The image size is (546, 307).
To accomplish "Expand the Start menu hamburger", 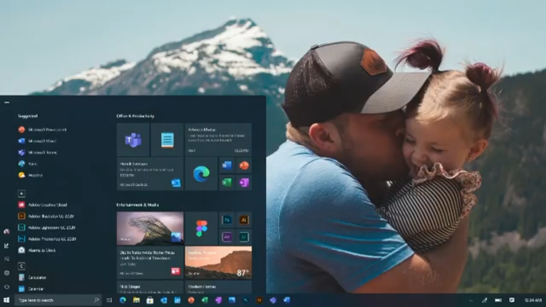I will 7,102.
